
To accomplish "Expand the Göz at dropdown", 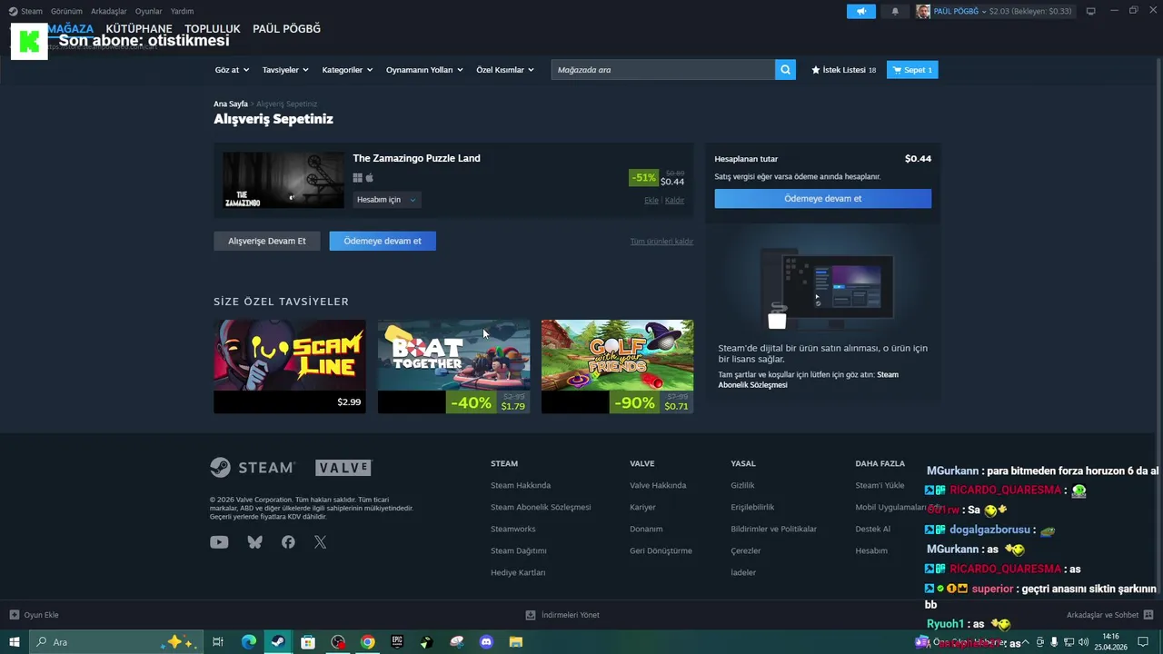I will coord(231,70).
